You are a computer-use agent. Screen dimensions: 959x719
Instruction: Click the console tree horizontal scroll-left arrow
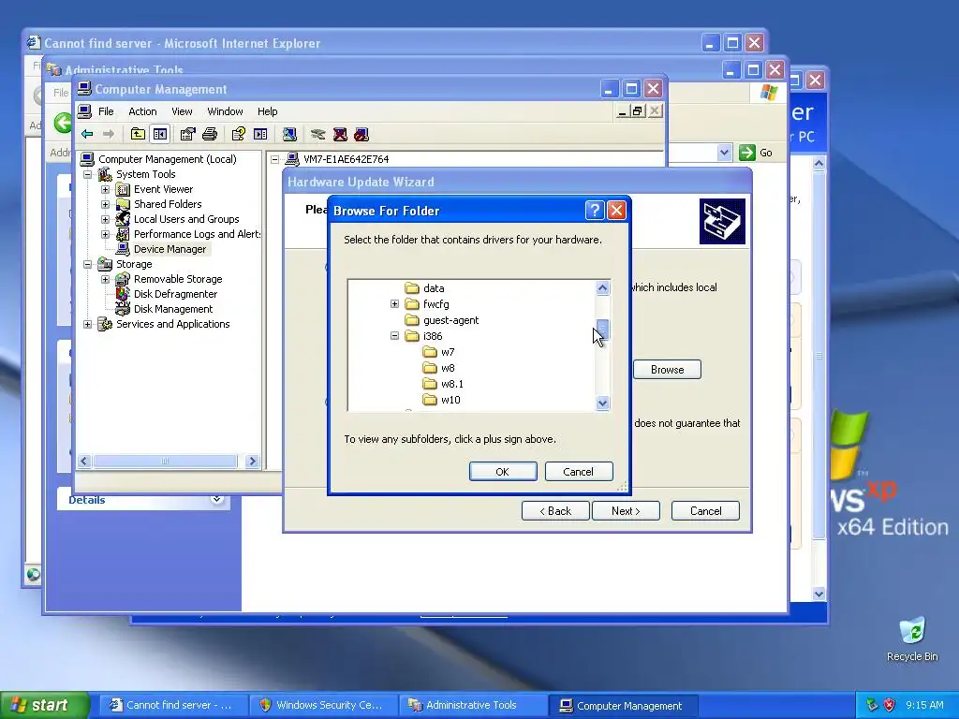tap(84, 461)
